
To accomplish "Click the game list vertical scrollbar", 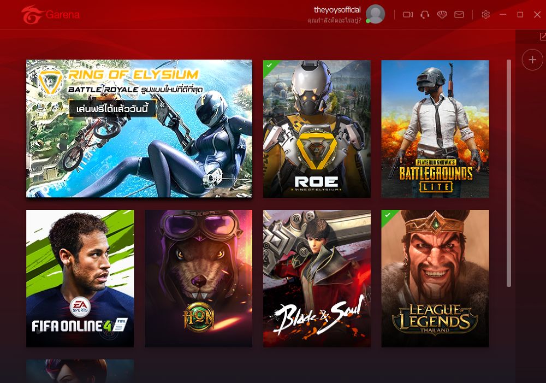I will click(x=509, y=173).
